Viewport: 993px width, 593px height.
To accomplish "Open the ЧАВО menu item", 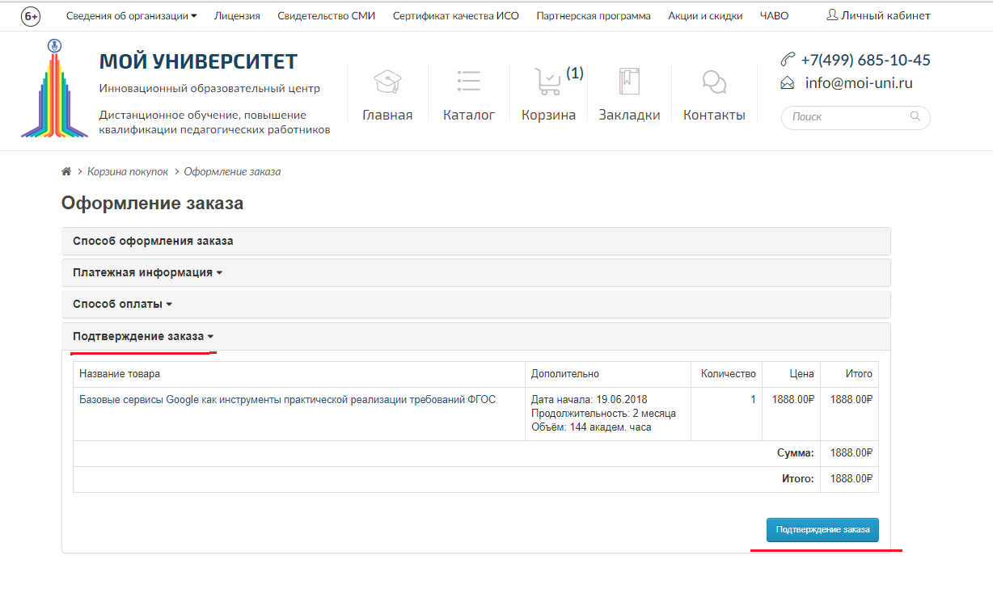I will 774,15.
